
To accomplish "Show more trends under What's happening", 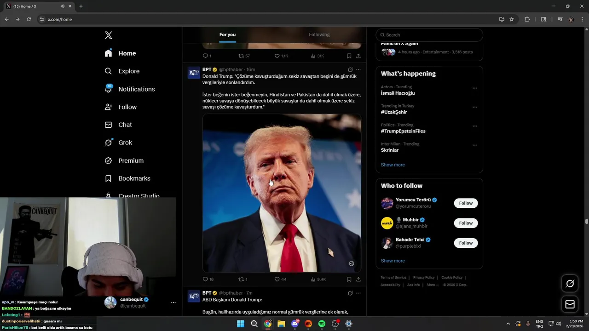I will (x=393, y=165).
